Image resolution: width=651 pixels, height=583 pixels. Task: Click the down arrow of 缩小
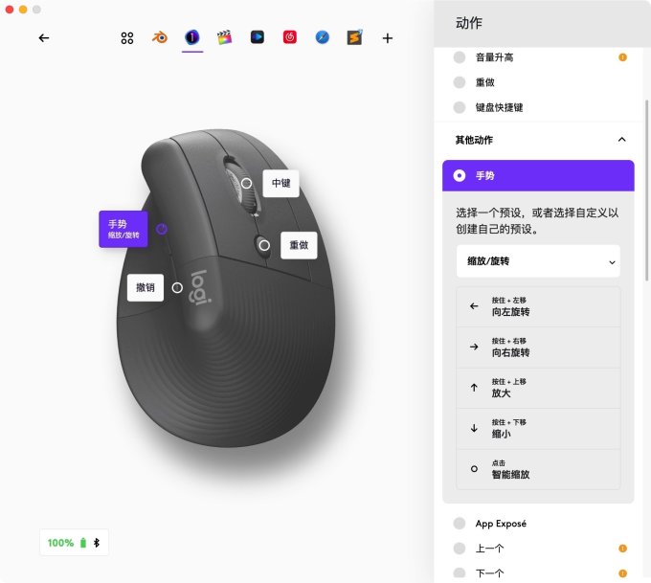pyautogui.click(x=474, y=429)
